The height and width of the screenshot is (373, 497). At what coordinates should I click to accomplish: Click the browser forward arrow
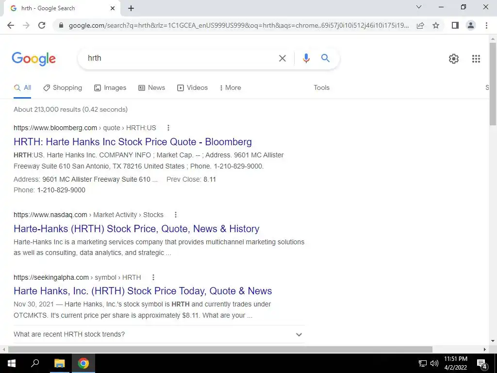[26, 25]
